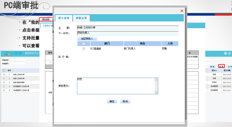Check the select-all box in document list

coord(4,70)
